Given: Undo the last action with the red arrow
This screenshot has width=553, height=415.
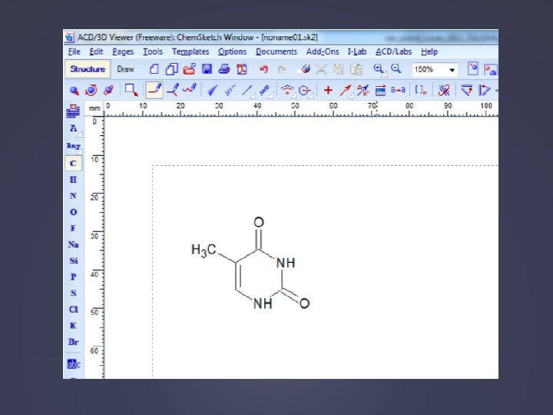Looking at the screenshot, I should (x=263, y=69).
